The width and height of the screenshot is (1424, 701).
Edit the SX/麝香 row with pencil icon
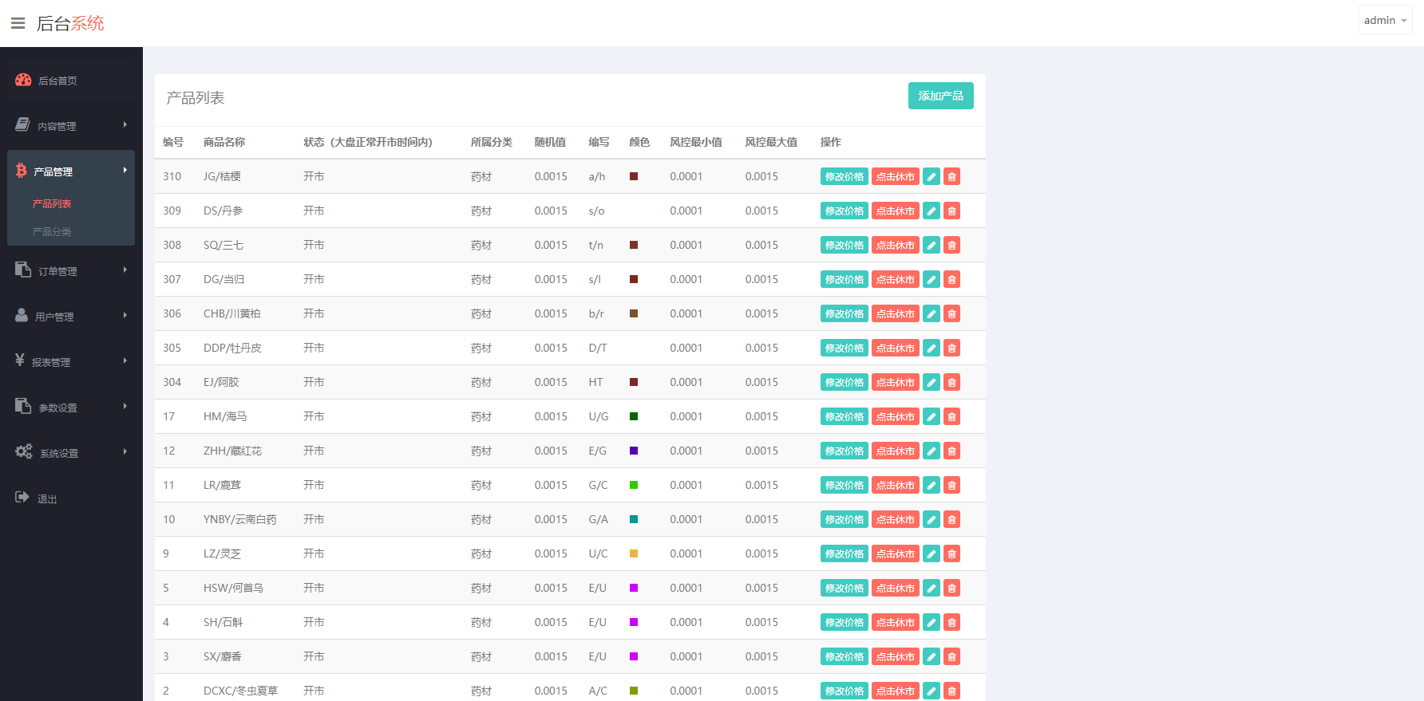(x=931, y=656)
